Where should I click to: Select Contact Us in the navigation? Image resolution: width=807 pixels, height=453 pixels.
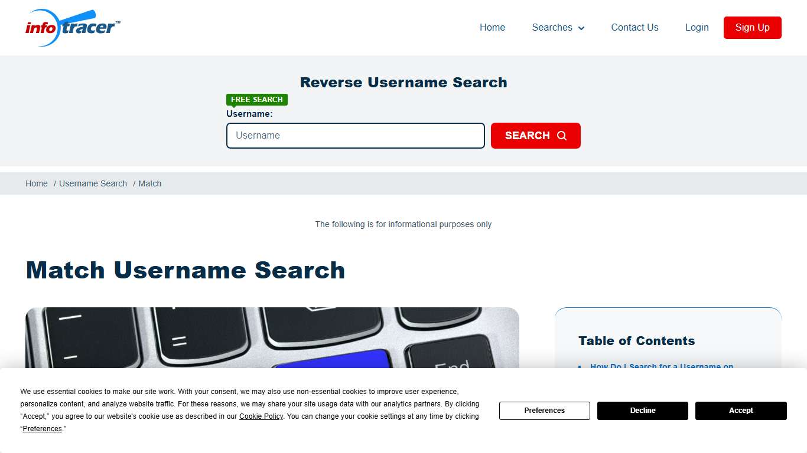coord(634,27)
